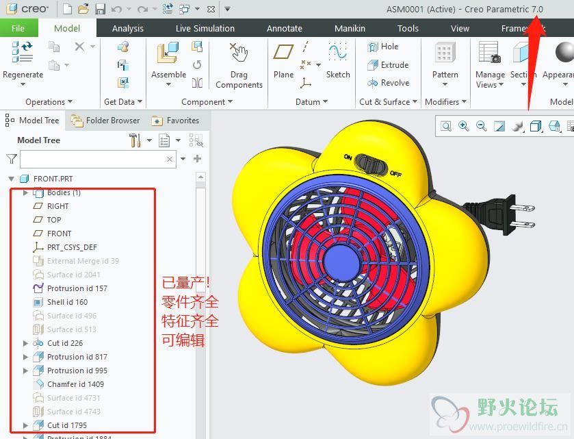Viewport: 574px width, 439px height.
Task: Select PRT_CSYS_DEF in the tree
Action: tap(65, 247)
